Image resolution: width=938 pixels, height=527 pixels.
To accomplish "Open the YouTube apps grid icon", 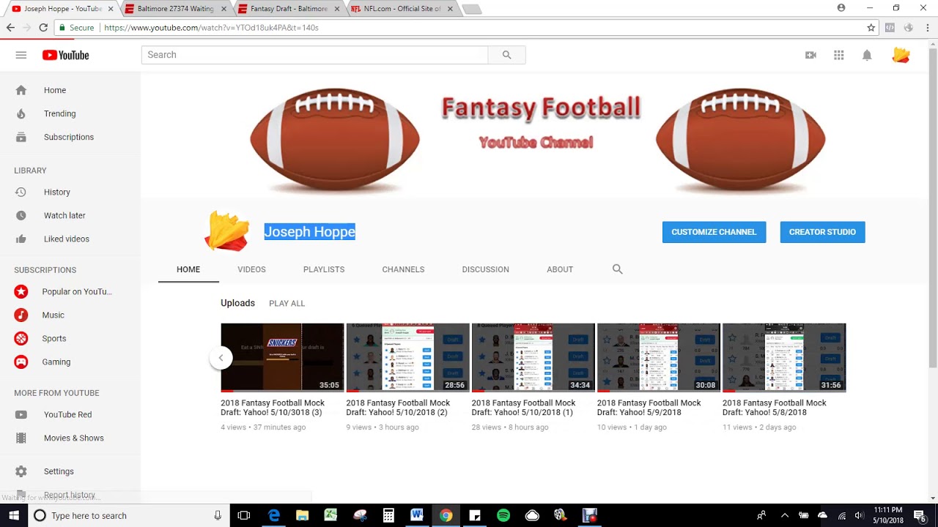I will tap(838, 55).
